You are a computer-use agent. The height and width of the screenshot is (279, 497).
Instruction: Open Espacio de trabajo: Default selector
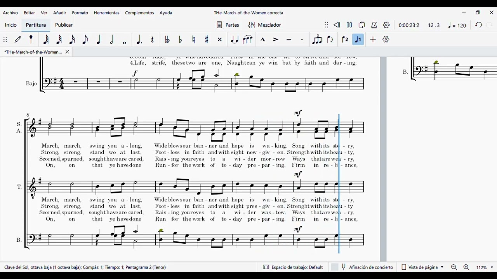(293, 267)
